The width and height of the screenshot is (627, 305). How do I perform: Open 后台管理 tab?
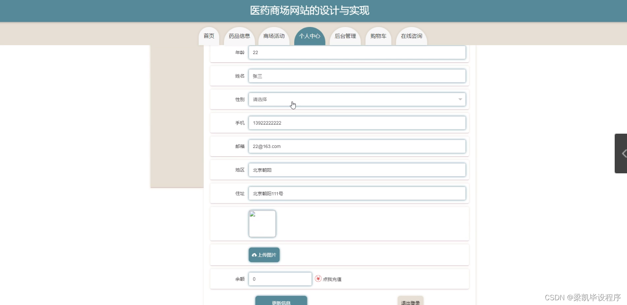click(x=345, y=36)
